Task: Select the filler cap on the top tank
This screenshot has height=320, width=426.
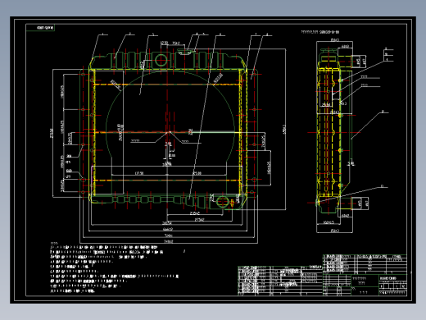Action: pyautogui.click(x=186, y=52)
